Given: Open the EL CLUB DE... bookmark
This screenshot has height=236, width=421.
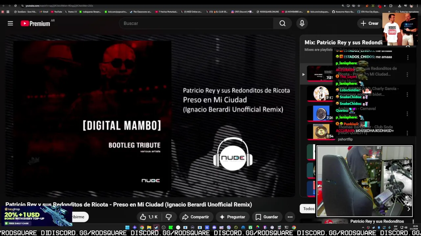Looking at the screenshot, I should 217,12.
